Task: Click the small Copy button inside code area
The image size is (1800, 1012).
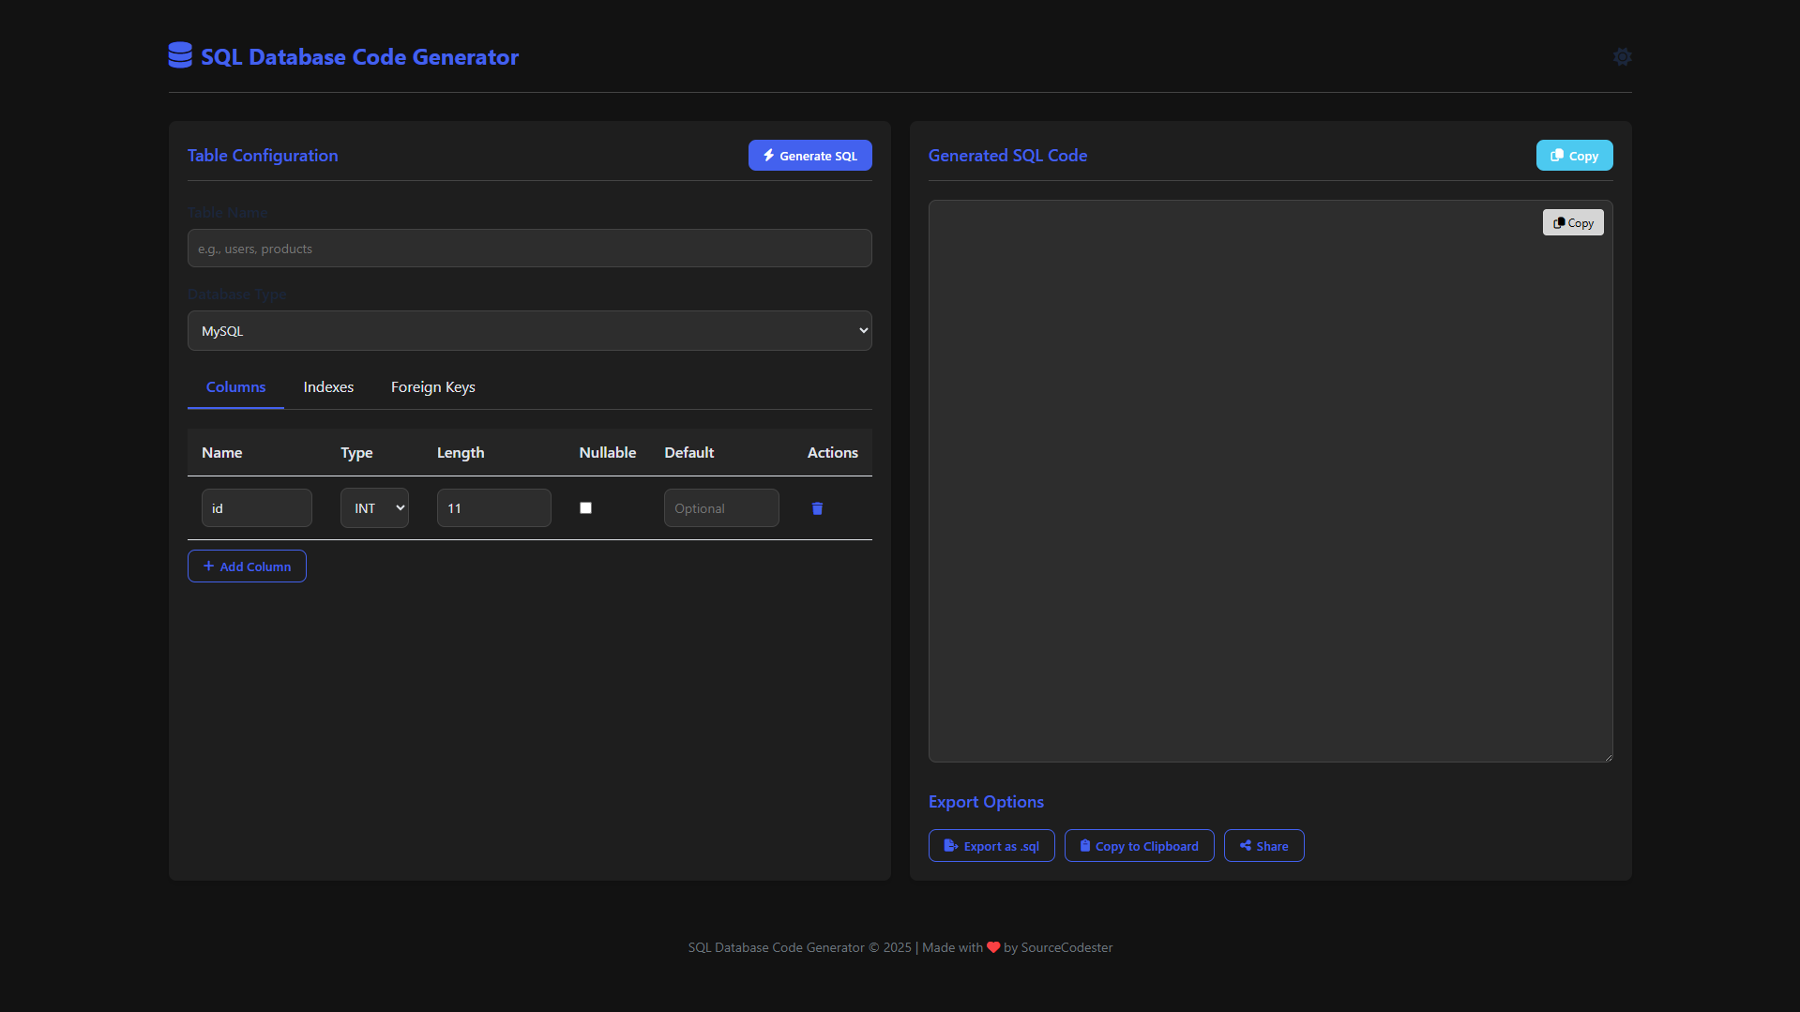Action: coord(1573,222)
